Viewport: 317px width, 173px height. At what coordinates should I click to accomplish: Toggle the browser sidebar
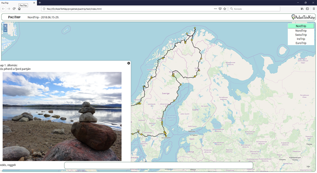pyautogui.click(x=307, y=9)
